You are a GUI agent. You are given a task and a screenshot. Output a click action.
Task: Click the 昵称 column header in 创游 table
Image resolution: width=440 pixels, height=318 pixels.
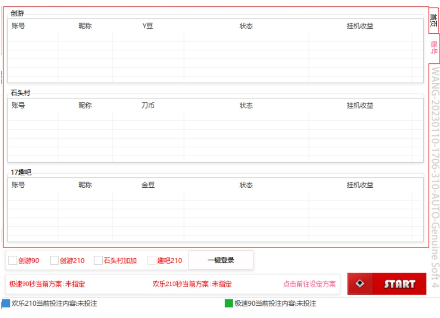pyautogui.click(x=85, y=26)
